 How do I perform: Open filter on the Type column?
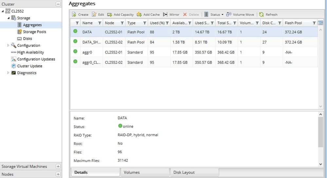pyautogui.click(x=145, y=23)
